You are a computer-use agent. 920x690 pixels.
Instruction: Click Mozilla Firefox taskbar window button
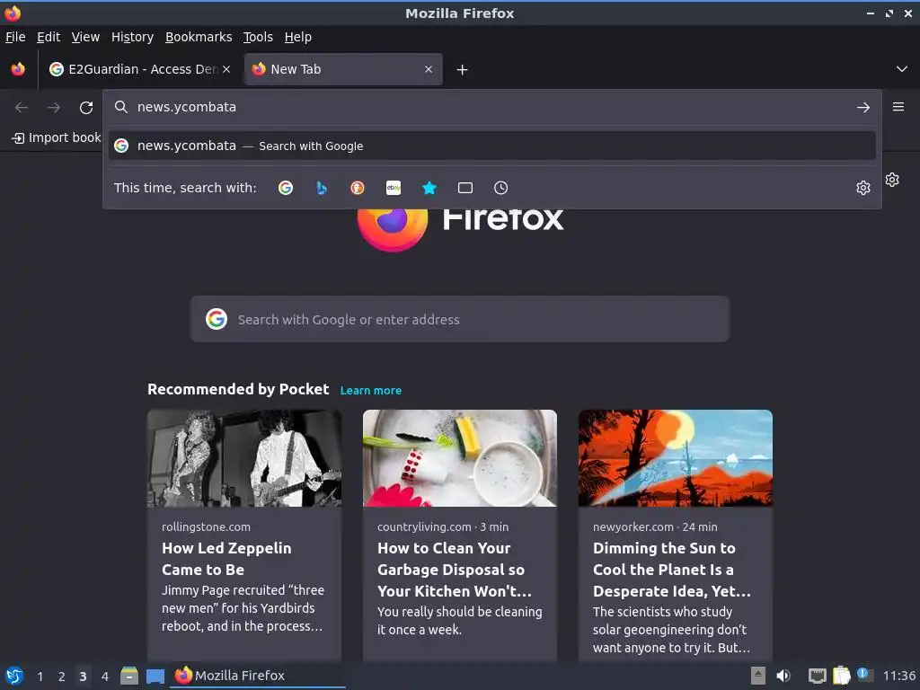258,676
